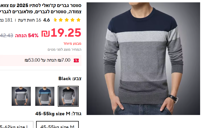Open the ₪7.00 off ₪53.00 coupon banner
Viewport: 203px width, 128px height.
pos(41,60)
